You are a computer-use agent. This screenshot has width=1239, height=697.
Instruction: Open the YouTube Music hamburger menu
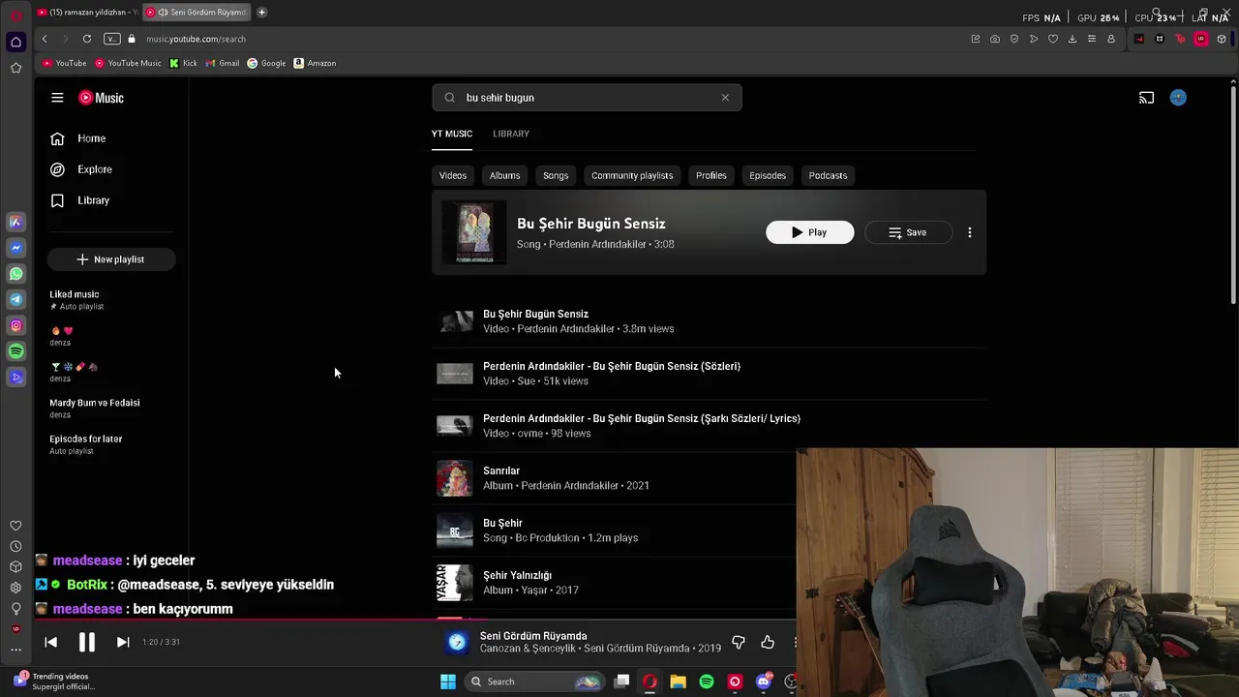(57, 98)
